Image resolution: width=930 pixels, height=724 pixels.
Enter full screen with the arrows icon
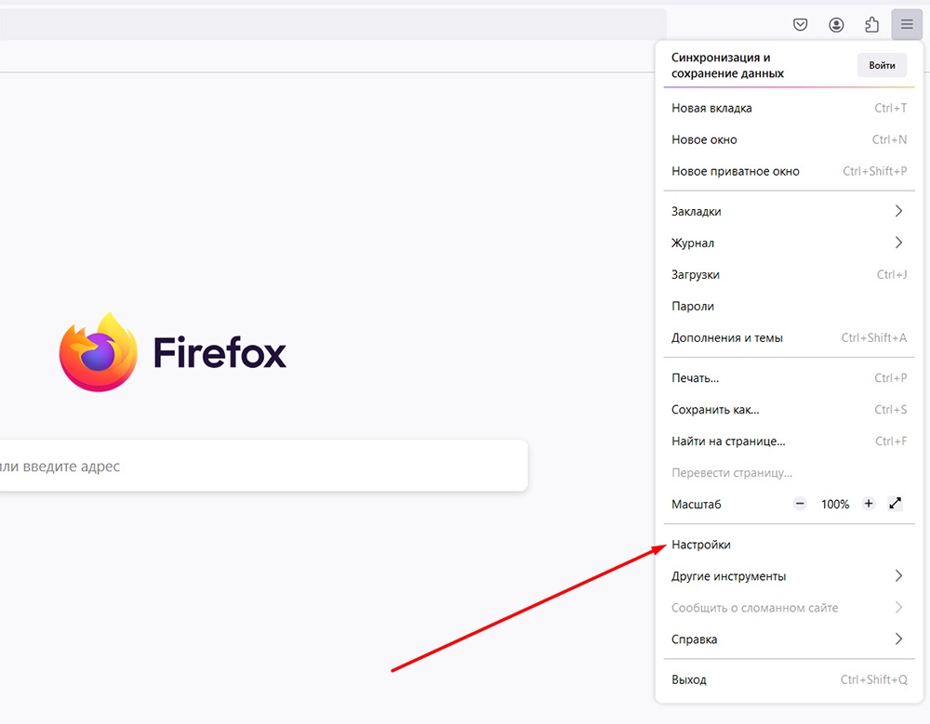(x=895, y=504)
